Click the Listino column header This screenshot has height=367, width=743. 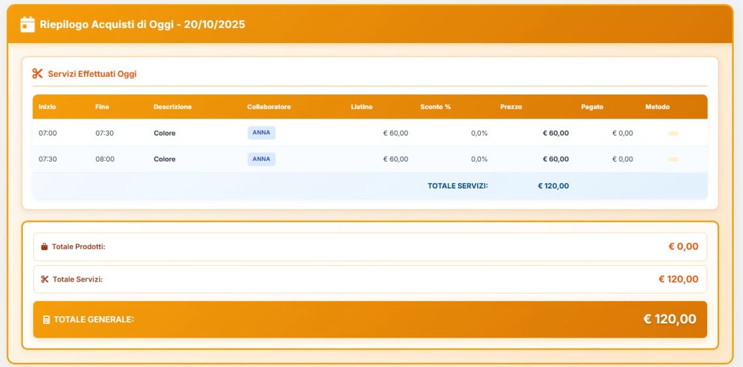(361, 107)
